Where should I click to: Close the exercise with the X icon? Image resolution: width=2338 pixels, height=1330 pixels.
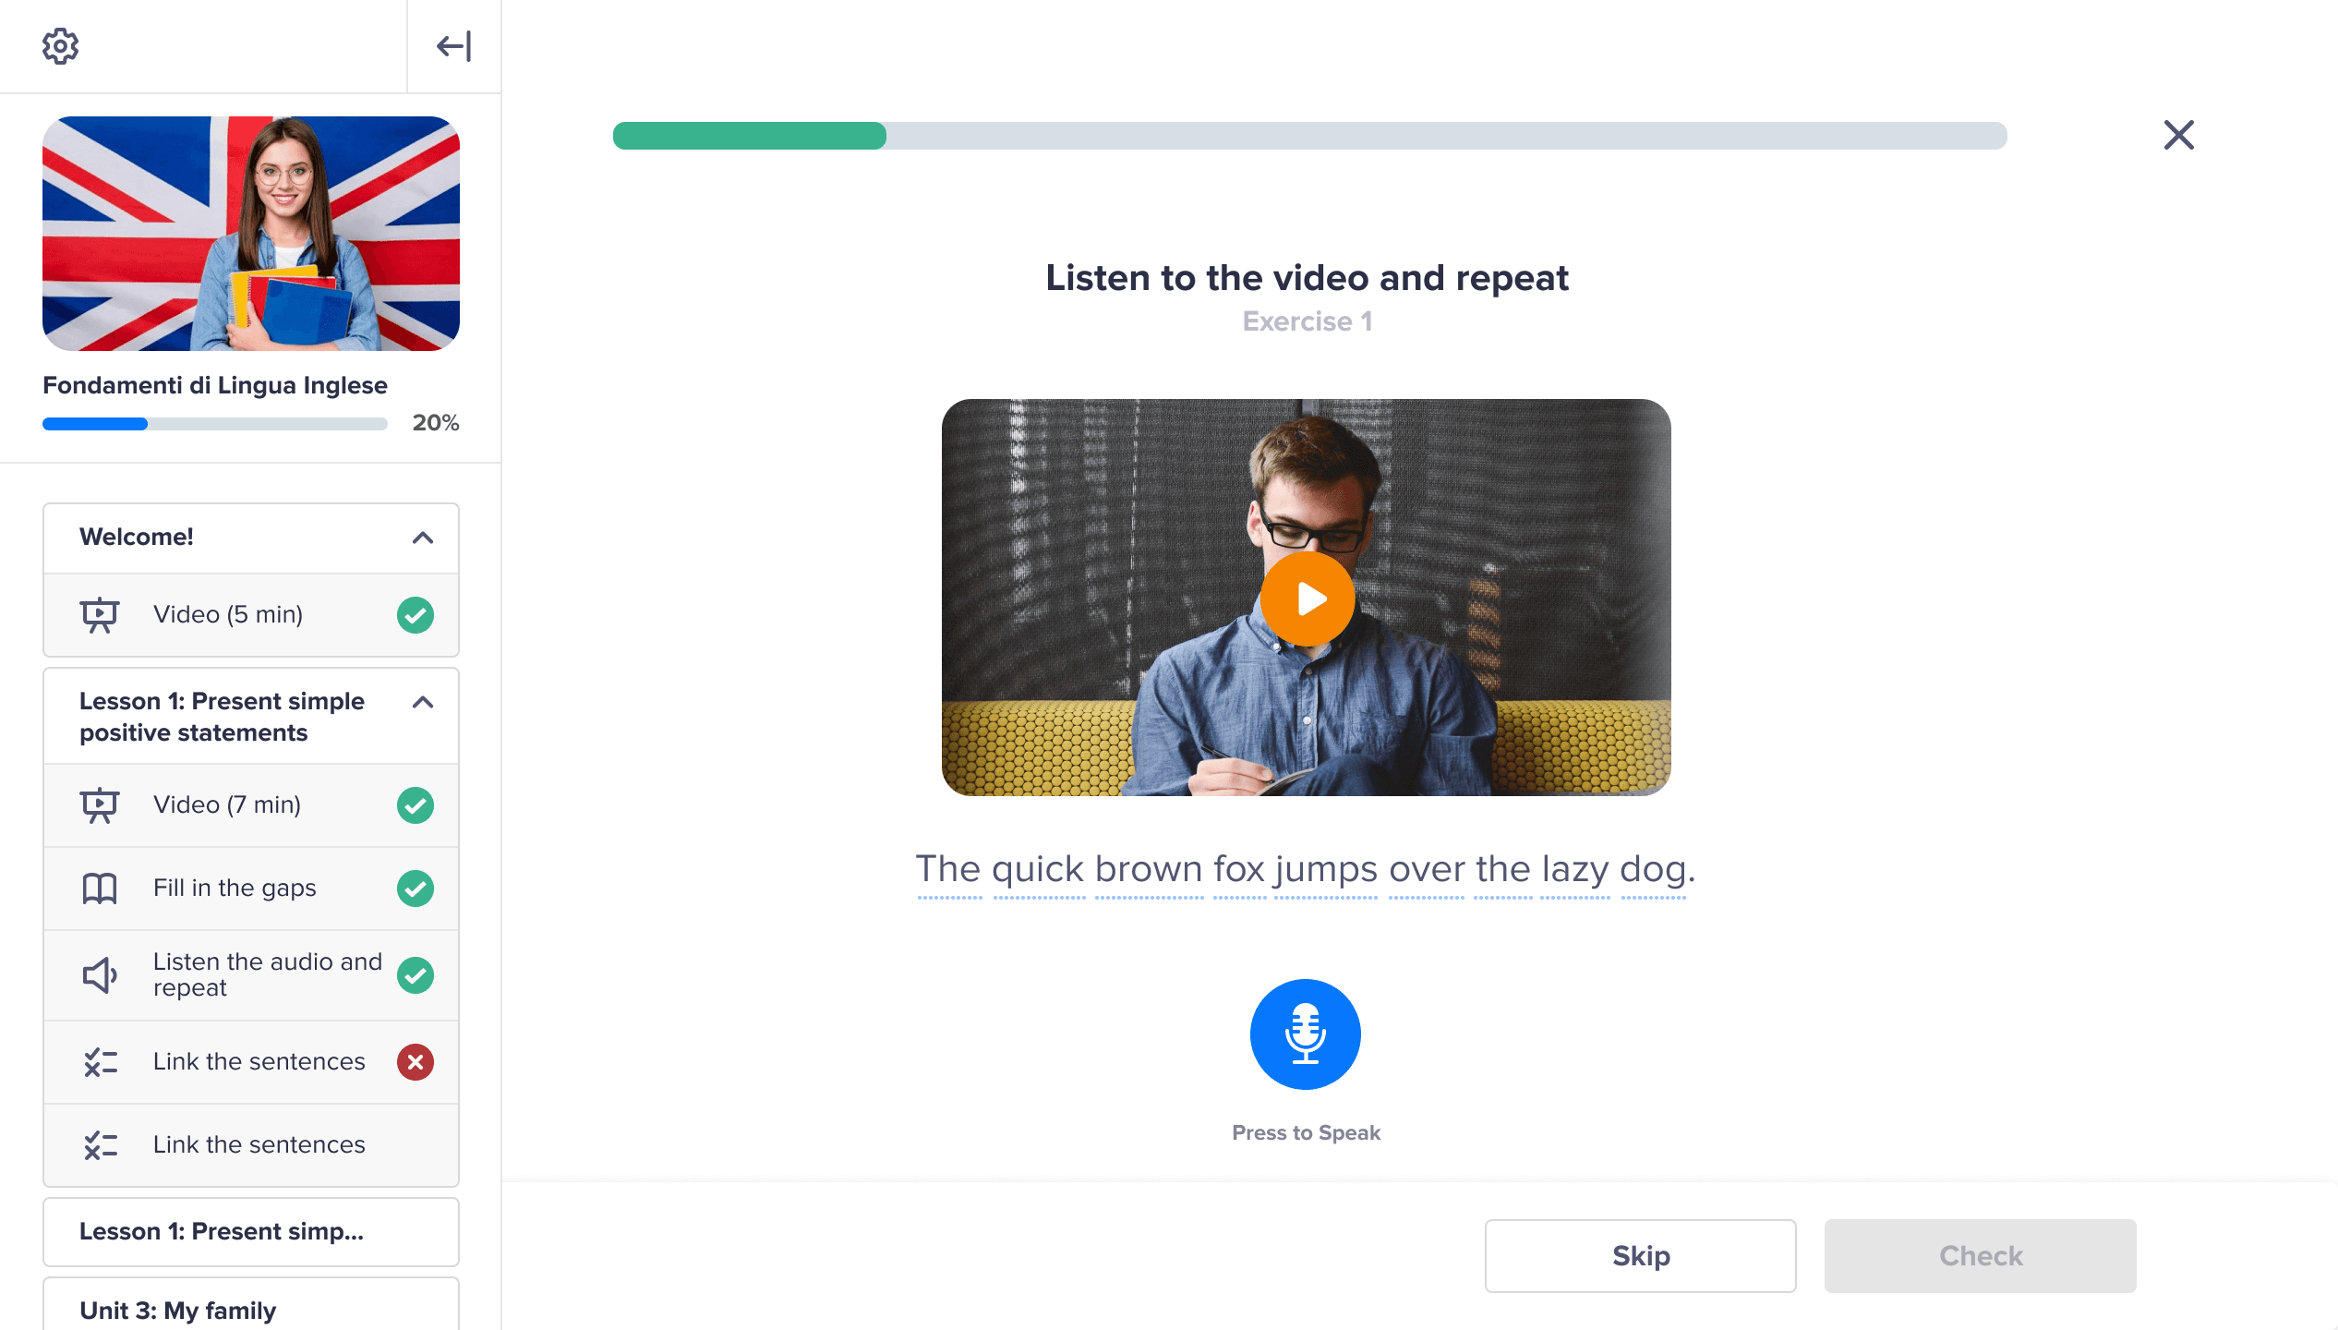[2178, 135]
